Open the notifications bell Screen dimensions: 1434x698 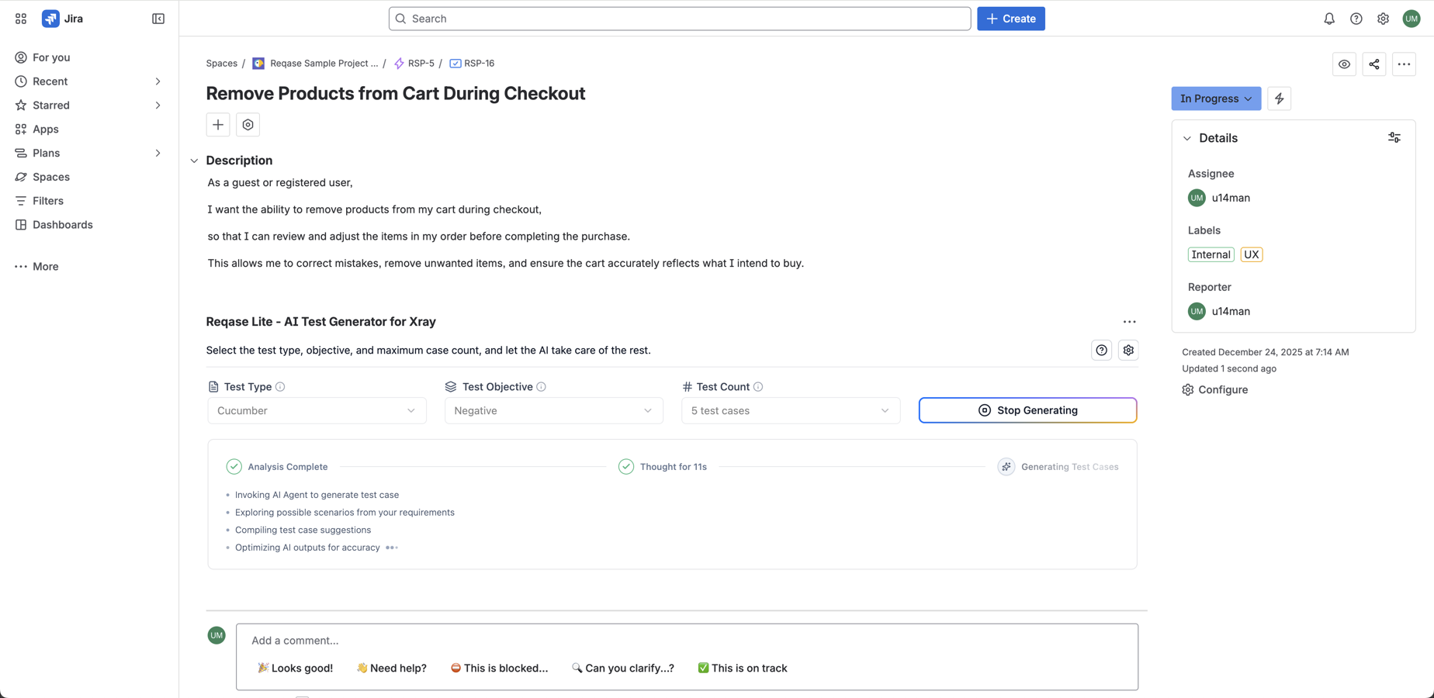tap(1328, 18)
